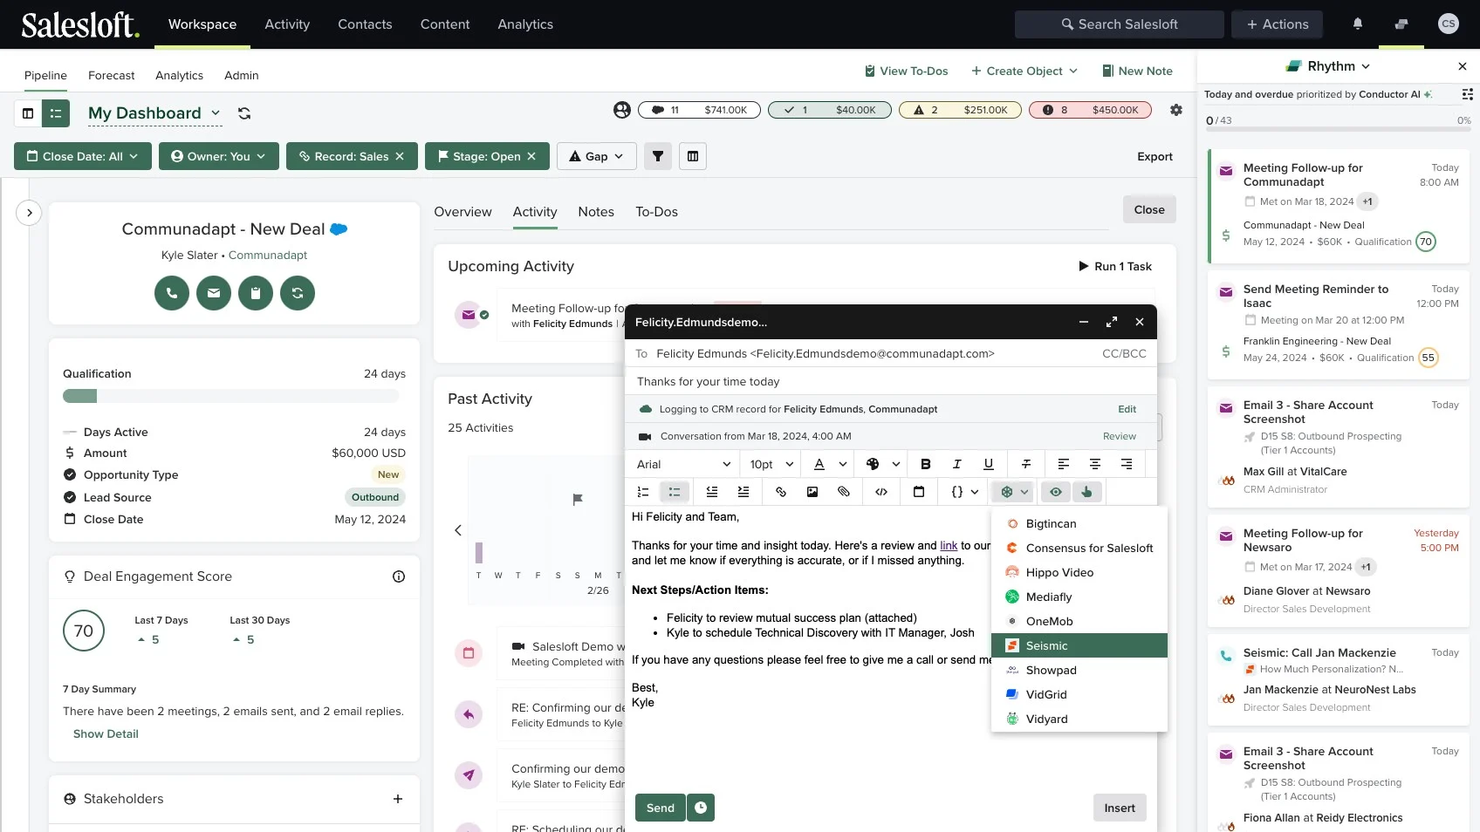
Task: Switch to list view toggle
Action: coord(56,113)
